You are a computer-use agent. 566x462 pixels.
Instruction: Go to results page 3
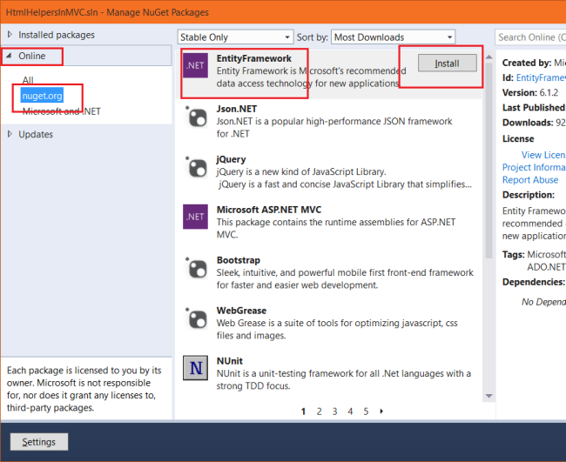click(334, 412)
